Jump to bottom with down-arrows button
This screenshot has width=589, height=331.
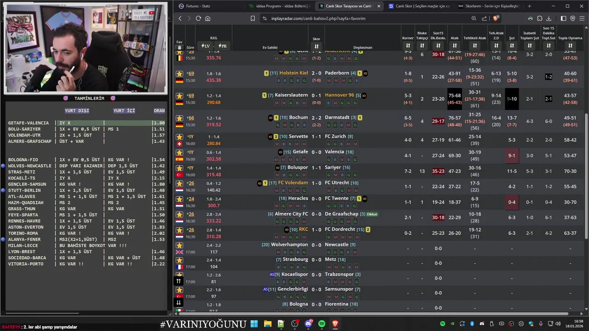[179, 302]
